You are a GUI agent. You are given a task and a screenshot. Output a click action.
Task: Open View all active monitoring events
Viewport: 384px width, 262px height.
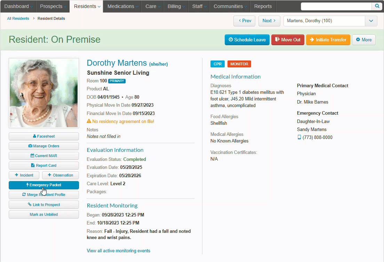click(118, 251)
